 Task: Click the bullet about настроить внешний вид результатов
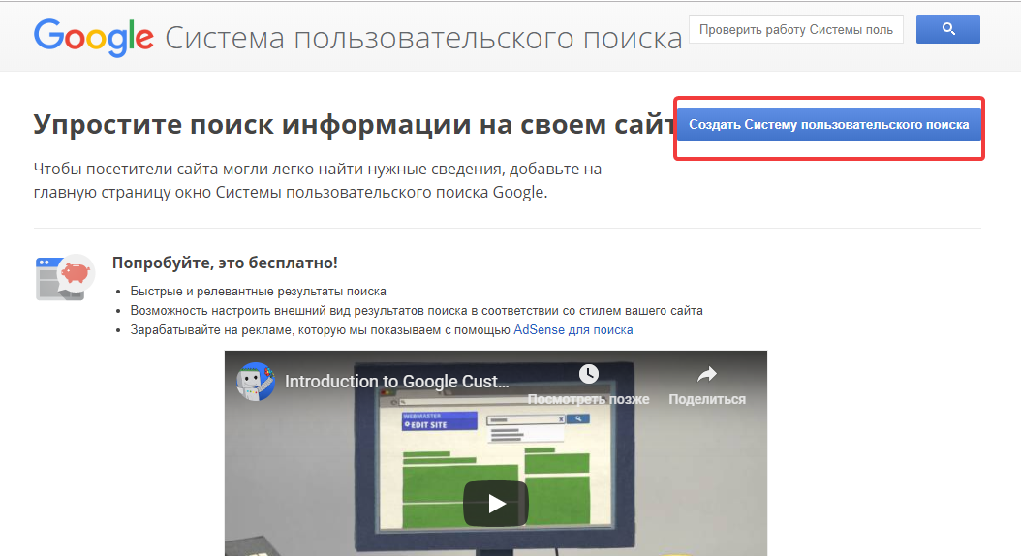pyautogui.click(x=417, y=311)
